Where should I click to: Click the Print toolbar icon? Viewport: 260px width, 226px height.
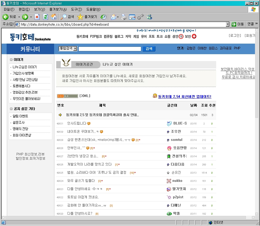pos(124,17)
